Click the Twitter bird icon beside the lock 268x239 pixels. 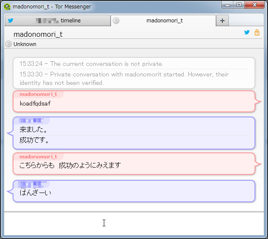pos(247,33)
